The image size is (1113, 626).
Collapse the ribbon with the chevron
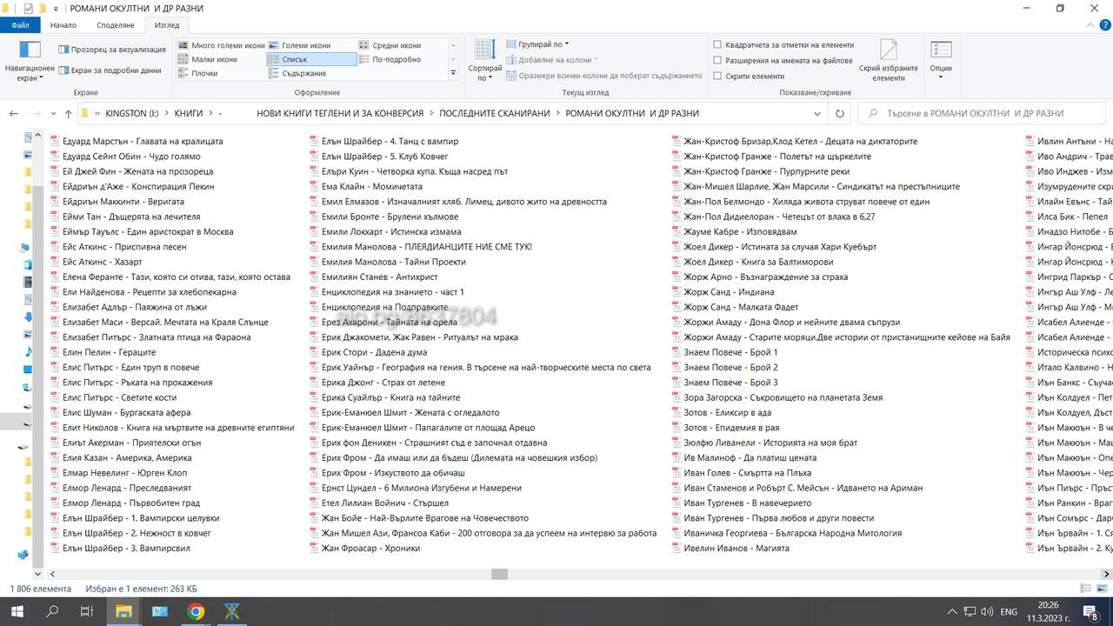[x=1090, y=25]
